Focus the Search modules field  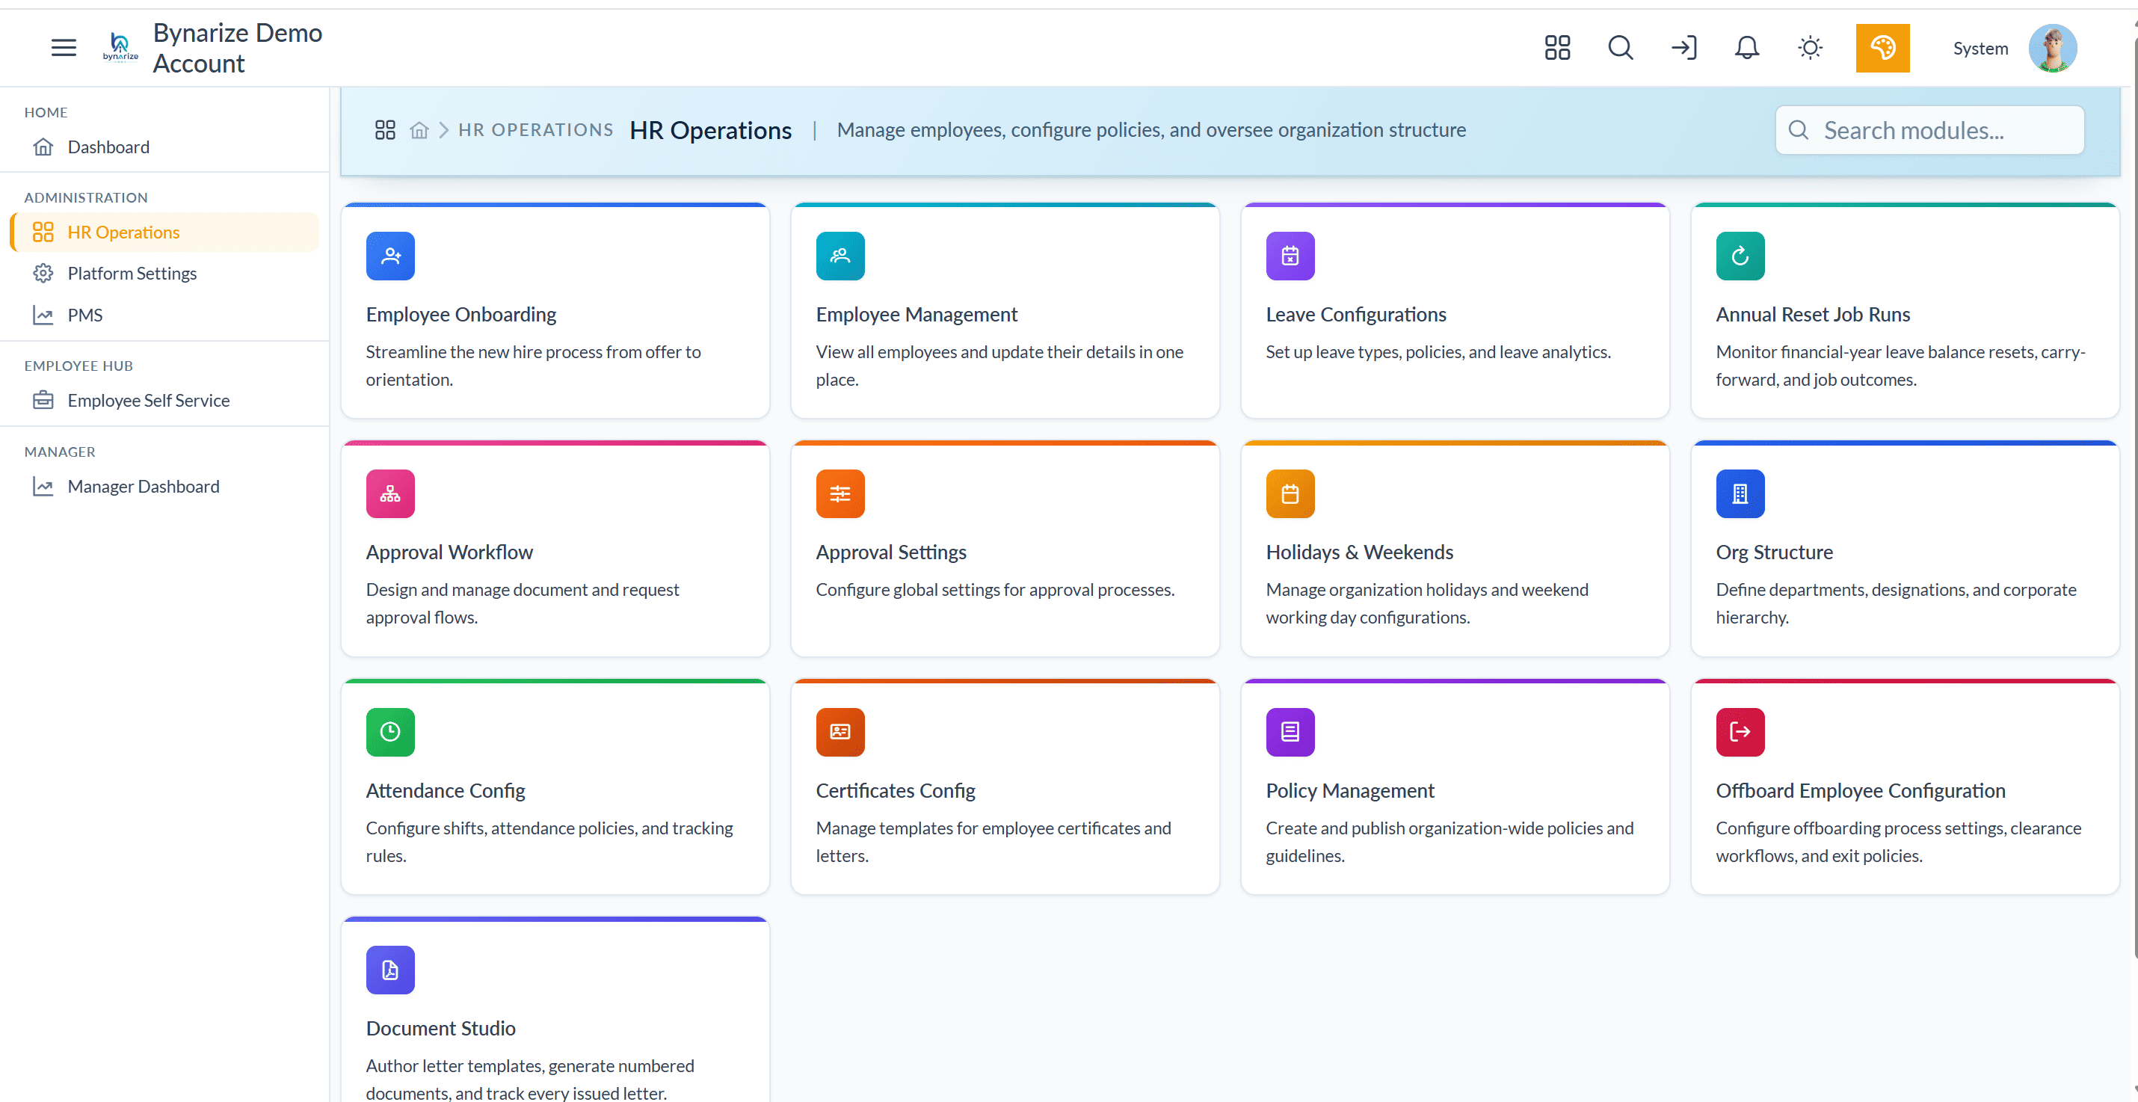(x=1929, y=130)
